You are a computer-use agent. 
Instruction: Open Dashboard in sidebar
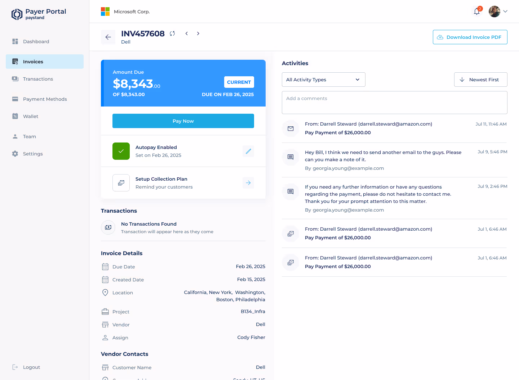[x=45, y=41]
